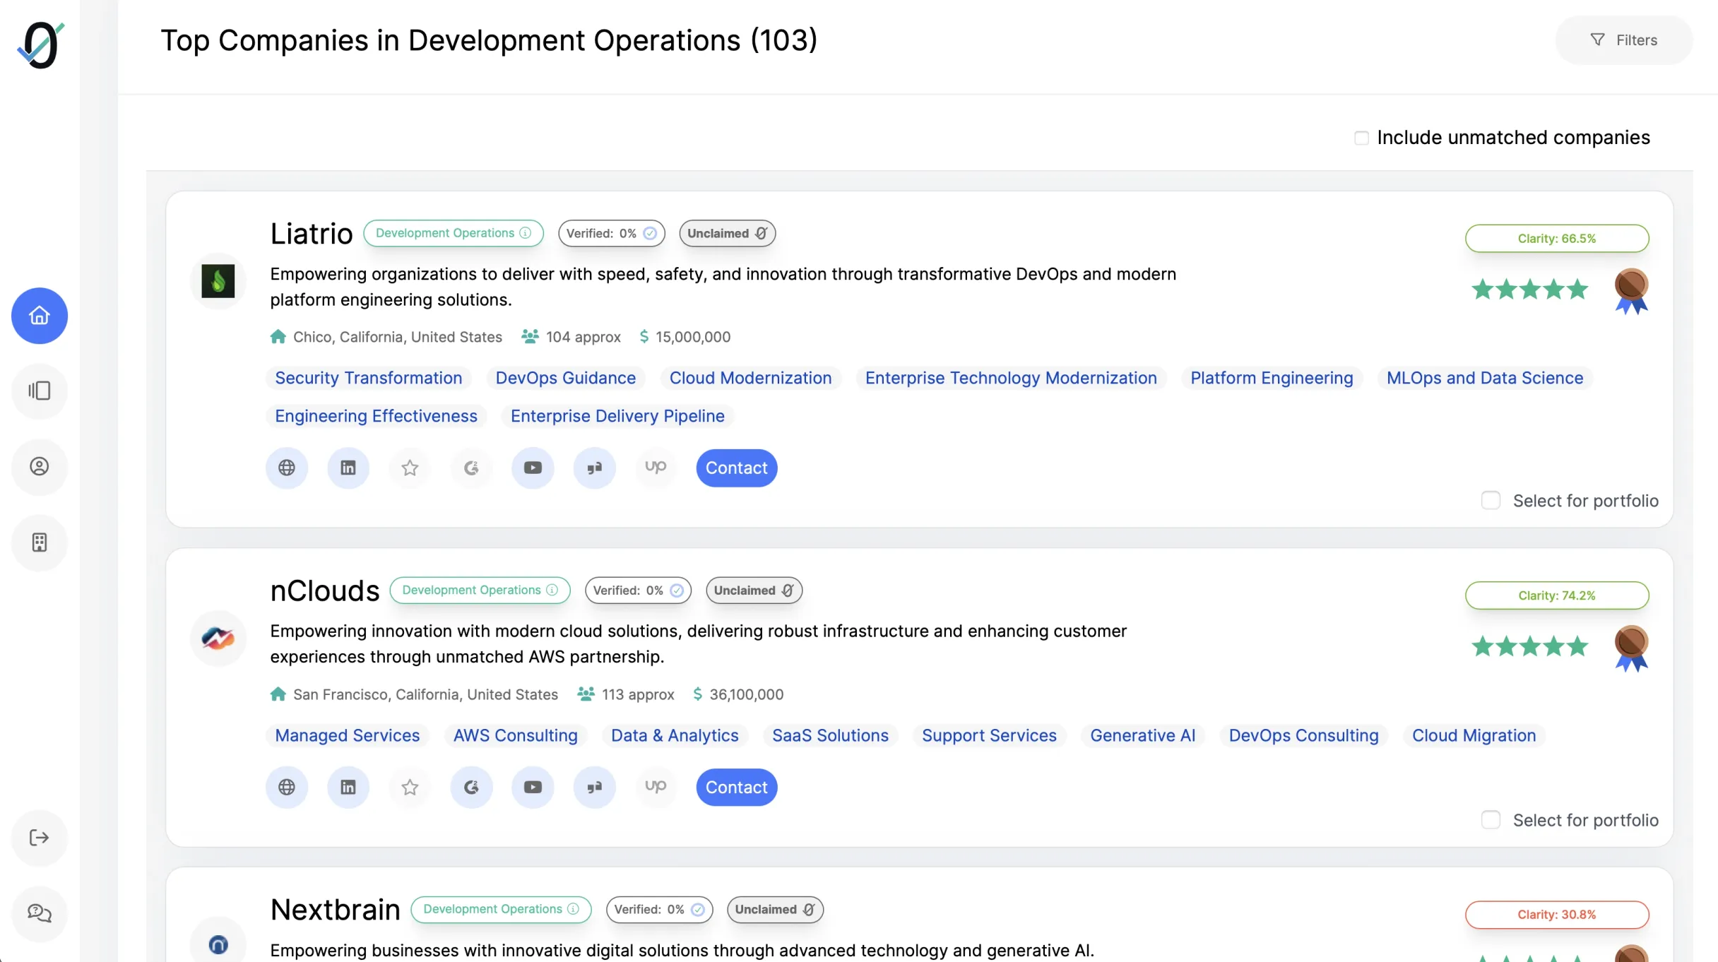Click nClouds Verified 0% badge
Screen dimensions: 1718x962
pyautogui.click(x=638, y=590)
